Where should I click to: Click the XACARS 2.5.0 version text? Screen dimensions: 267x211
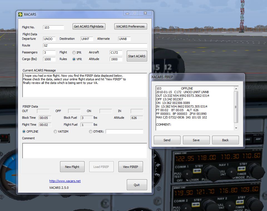point(59,188)
